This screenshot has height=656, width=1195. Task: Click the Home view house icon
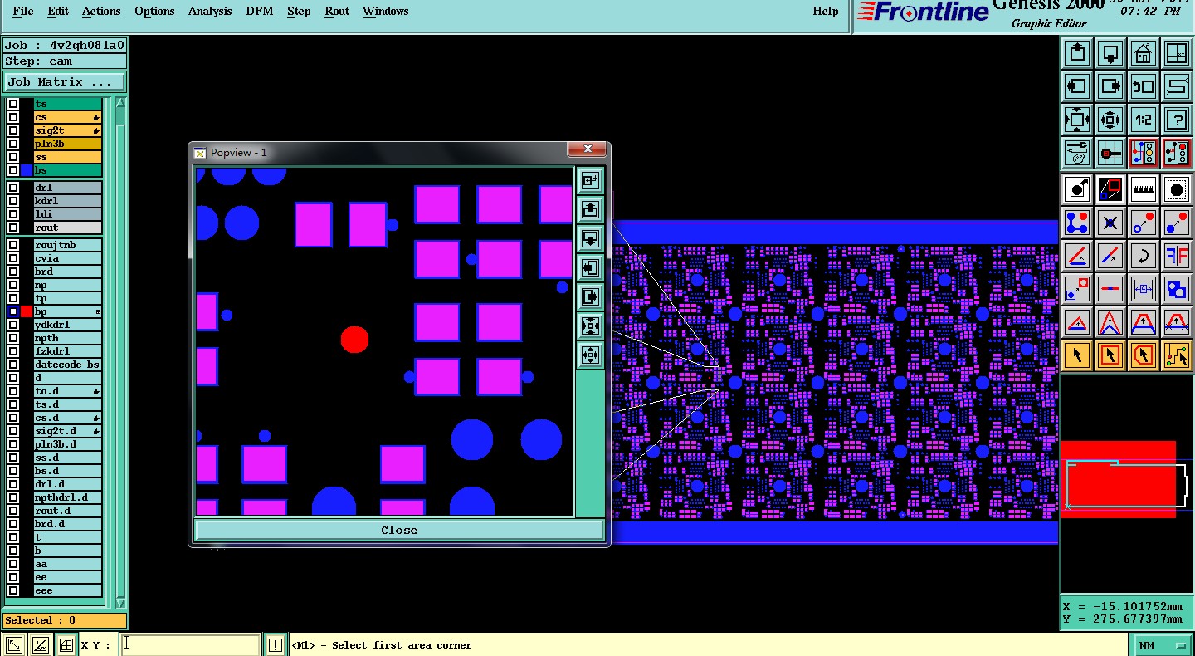click(1144, 53)
